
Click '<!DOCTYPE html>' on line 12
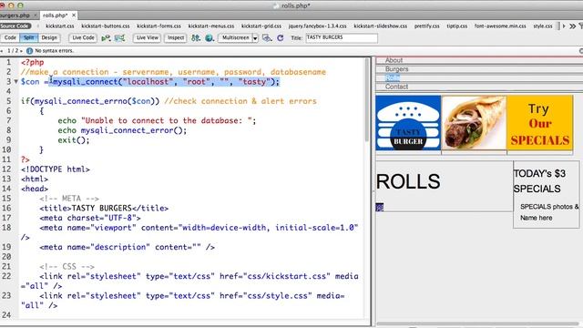(x=56, y=169)
